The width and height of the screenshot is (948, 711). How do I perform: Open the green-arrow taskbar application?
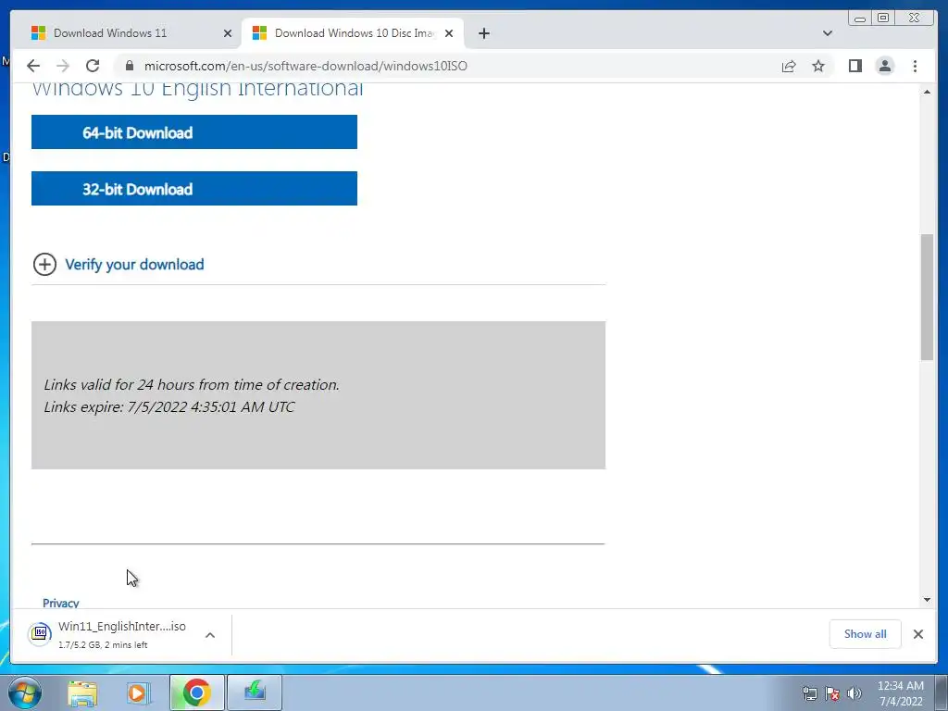point(255,692)
